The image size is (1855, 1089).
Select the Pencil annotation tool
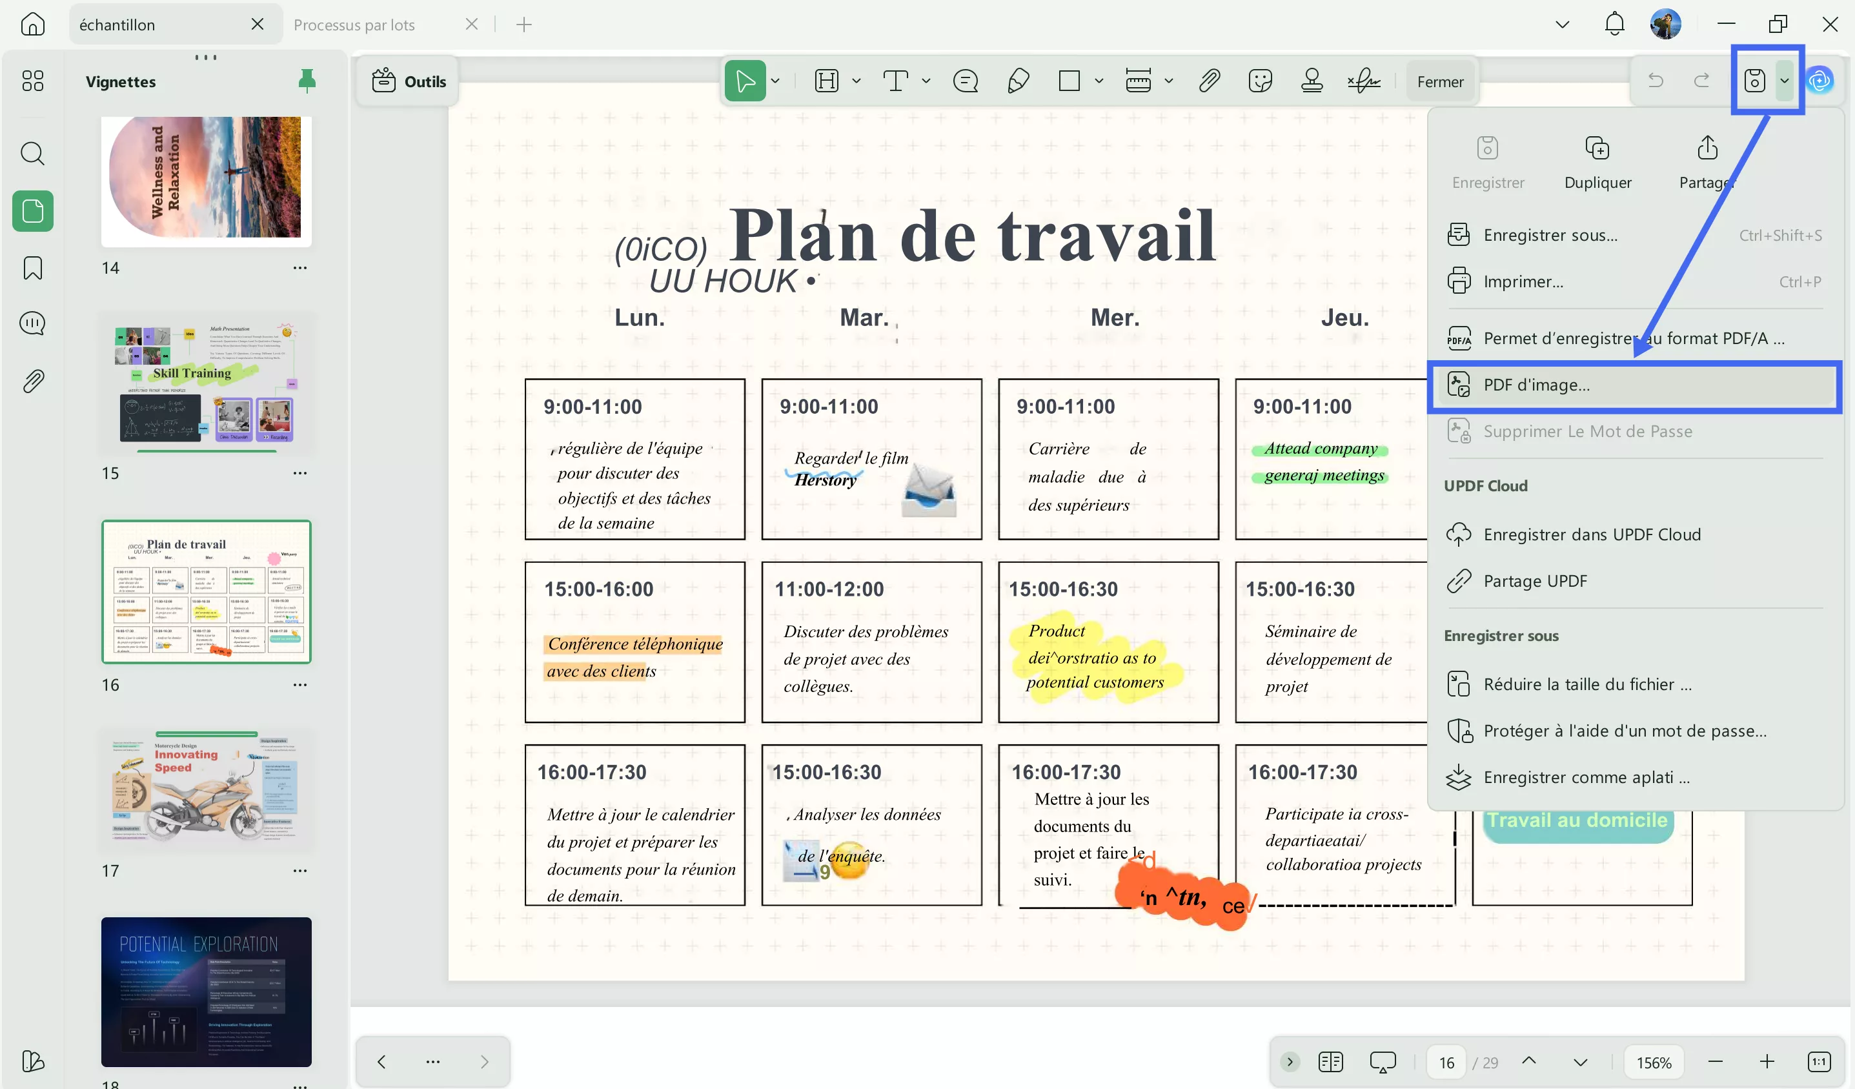coord(1018,80)
